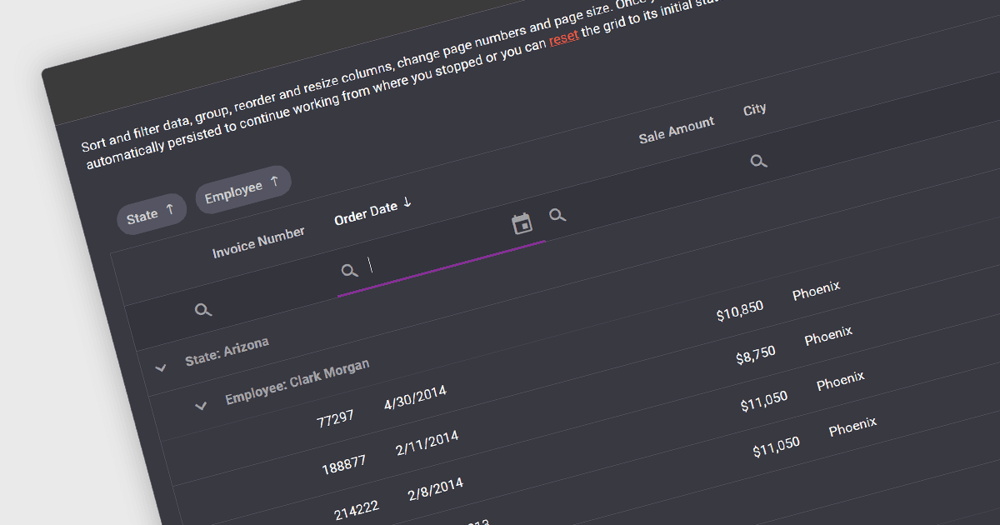Click the City column filter search icon
The image size is (1000, 525).
[x=758, y=161]
